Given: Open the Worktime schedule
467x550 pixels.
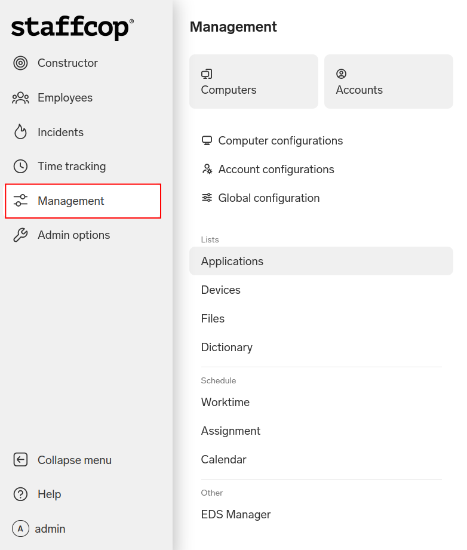Looking at the screenshot, I should (x=225, y=402).
